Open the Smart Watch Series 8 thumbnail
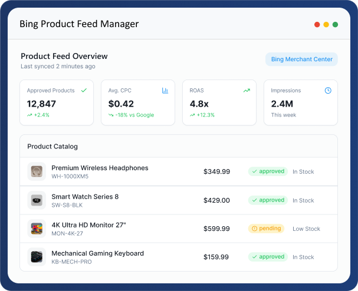 37,200
